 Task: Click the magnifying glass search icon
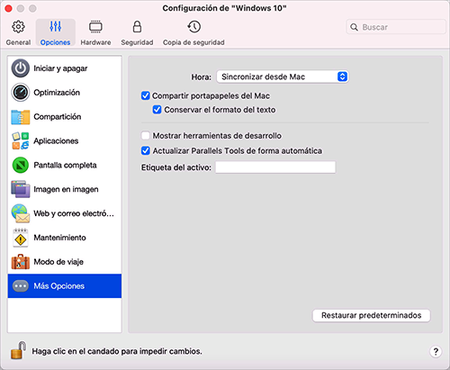point(354,27)
